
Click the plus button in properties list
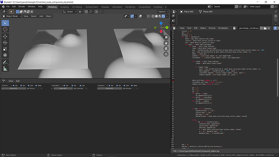(x=276, y=16)
